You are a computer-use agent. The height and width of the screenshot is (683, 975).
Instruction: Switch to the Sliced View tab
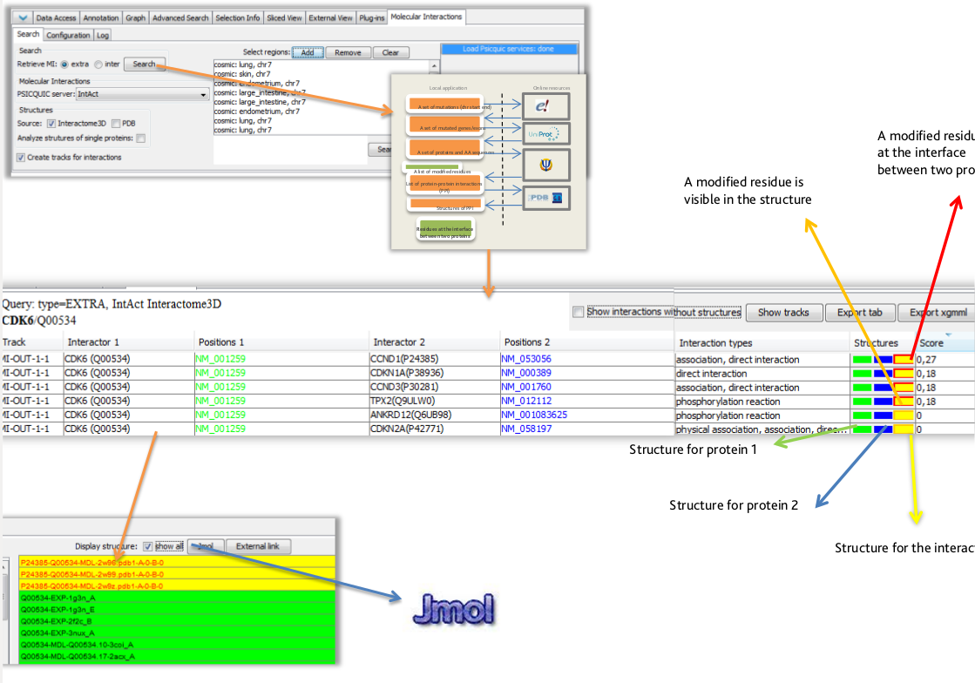tap(284, 18)
